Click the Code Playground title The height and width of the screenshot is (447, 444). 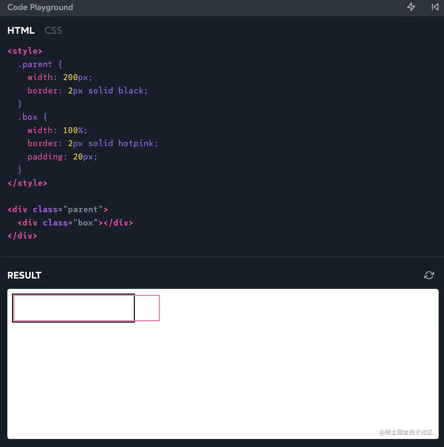click(40, 7)
